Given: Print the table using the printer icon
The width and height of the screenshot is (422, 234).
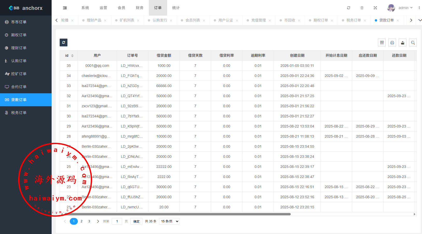Looking at the screenshot, I should 392,43.
